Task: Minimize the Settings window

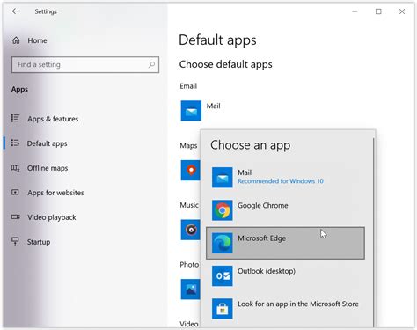Action: [x=355, y=11]
